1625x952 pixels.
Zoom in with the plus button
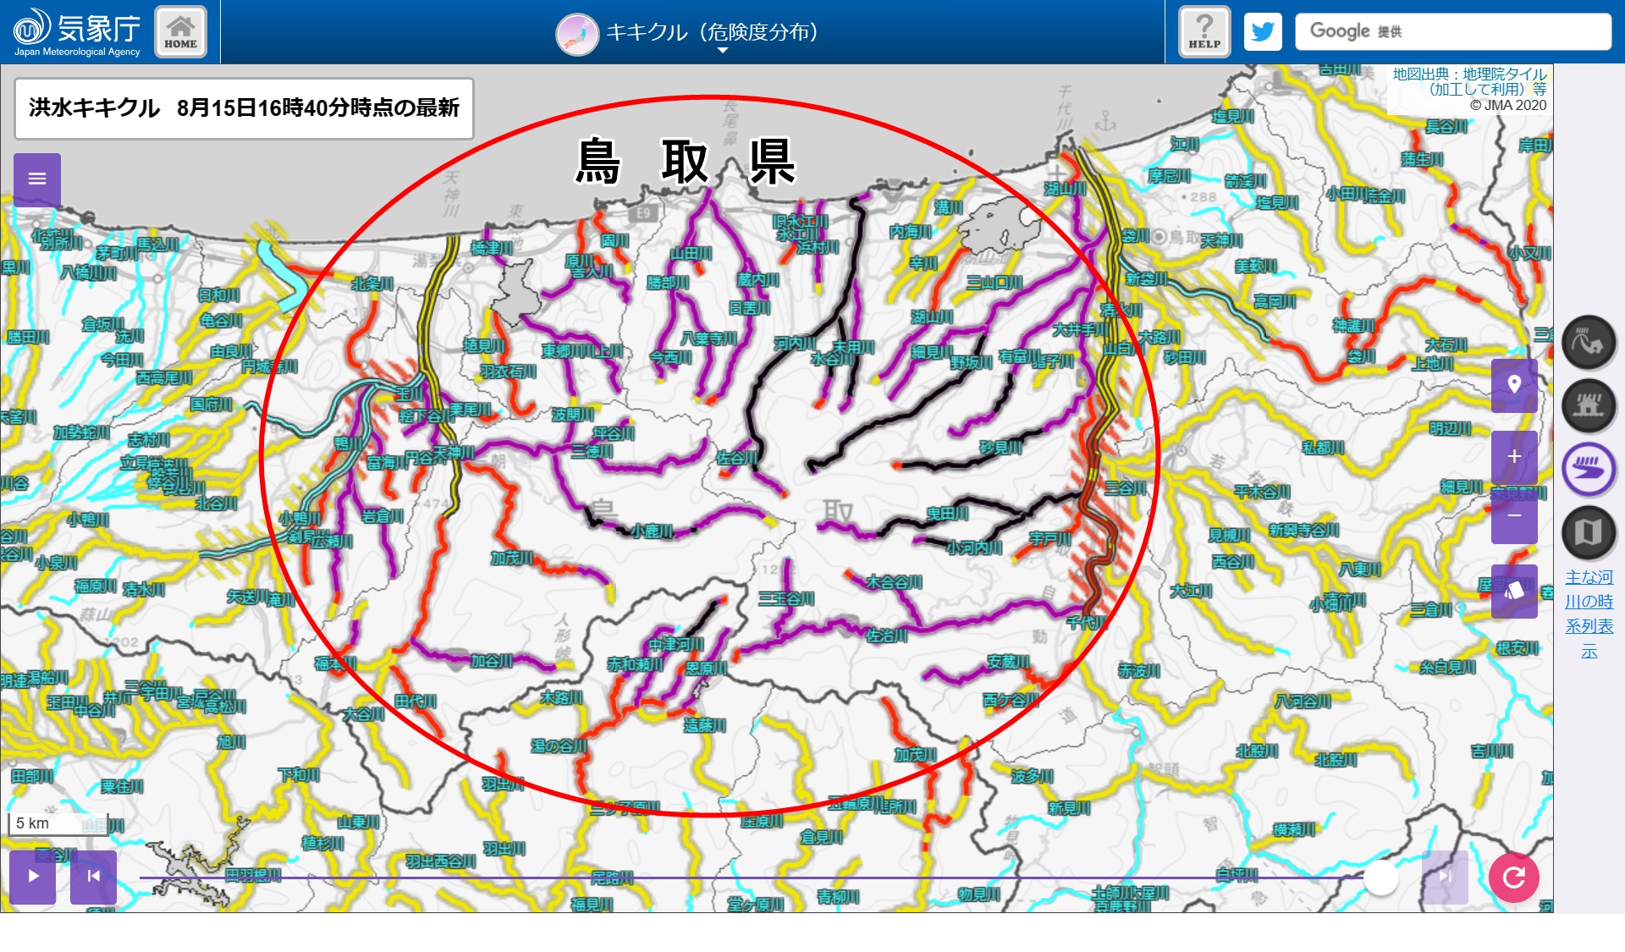[x=1514, y=457]
